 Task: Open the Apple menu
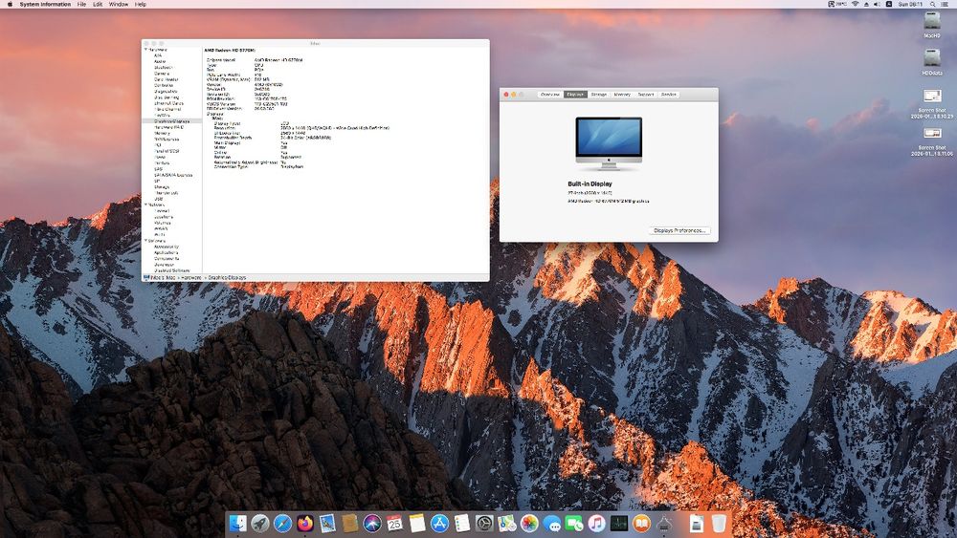[x=10, y=4]
